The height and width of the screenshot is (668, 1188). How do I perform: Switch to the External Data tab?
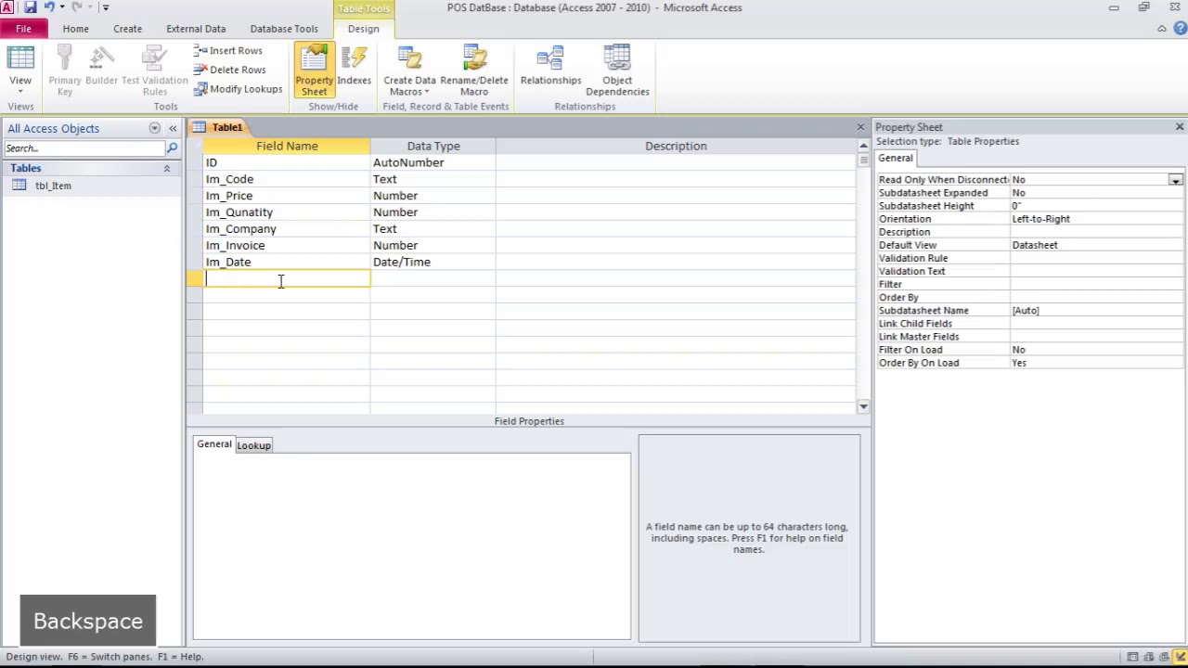[196, 29]
